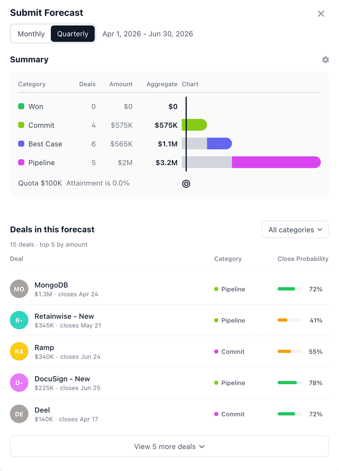Click the Ramp RA avatar
This screenshot has width=339, height=471.
[x=19, y=352]
